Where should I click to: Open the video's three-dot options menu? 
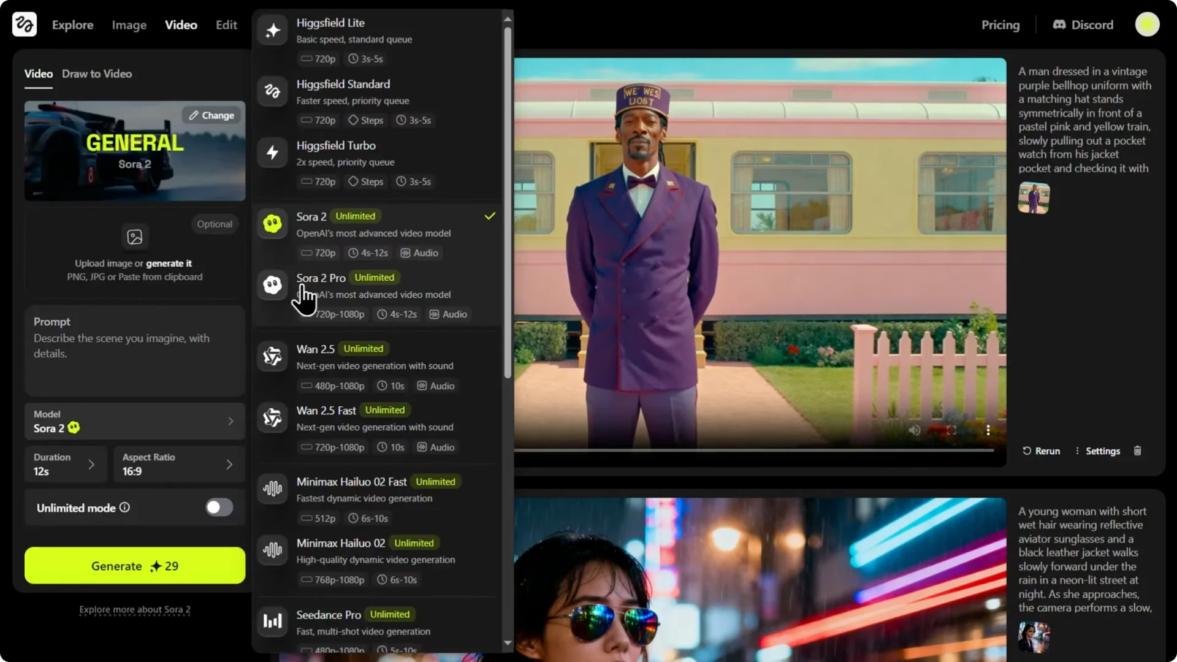click(988, 430)
